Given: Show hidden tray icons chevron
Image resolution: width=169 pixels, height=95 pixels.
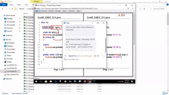Looking at the screenshot, I should pyautogui.click(x=118, y=82).
